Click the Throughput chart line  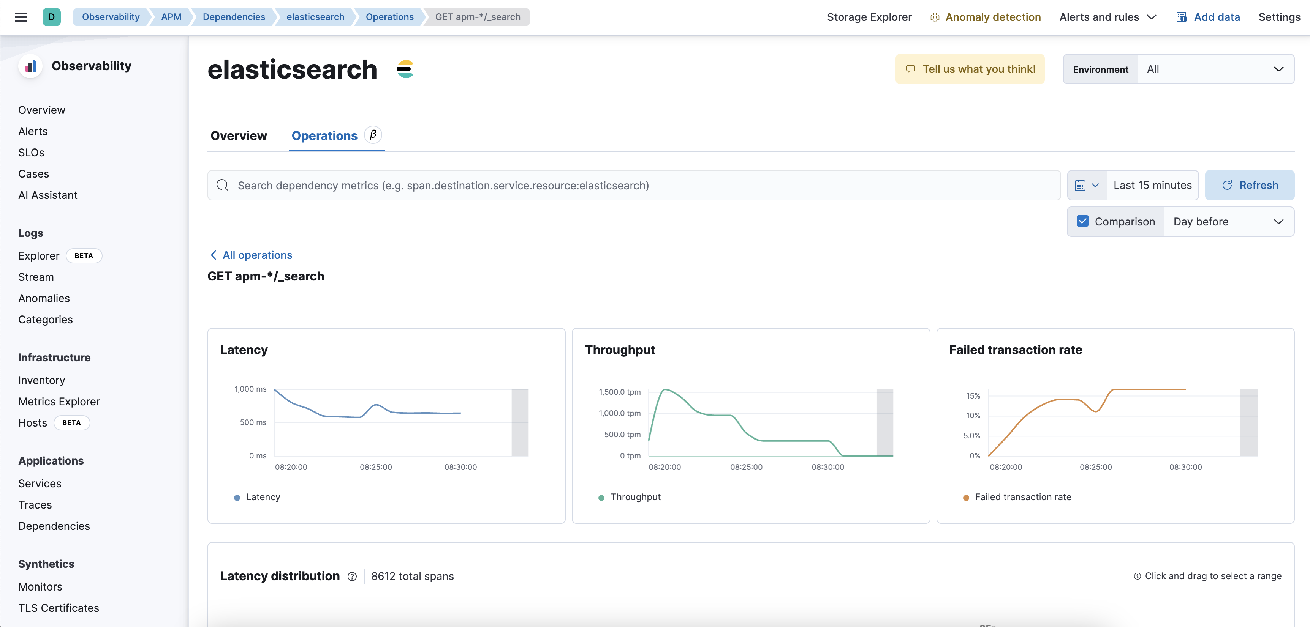click(770, 423)
